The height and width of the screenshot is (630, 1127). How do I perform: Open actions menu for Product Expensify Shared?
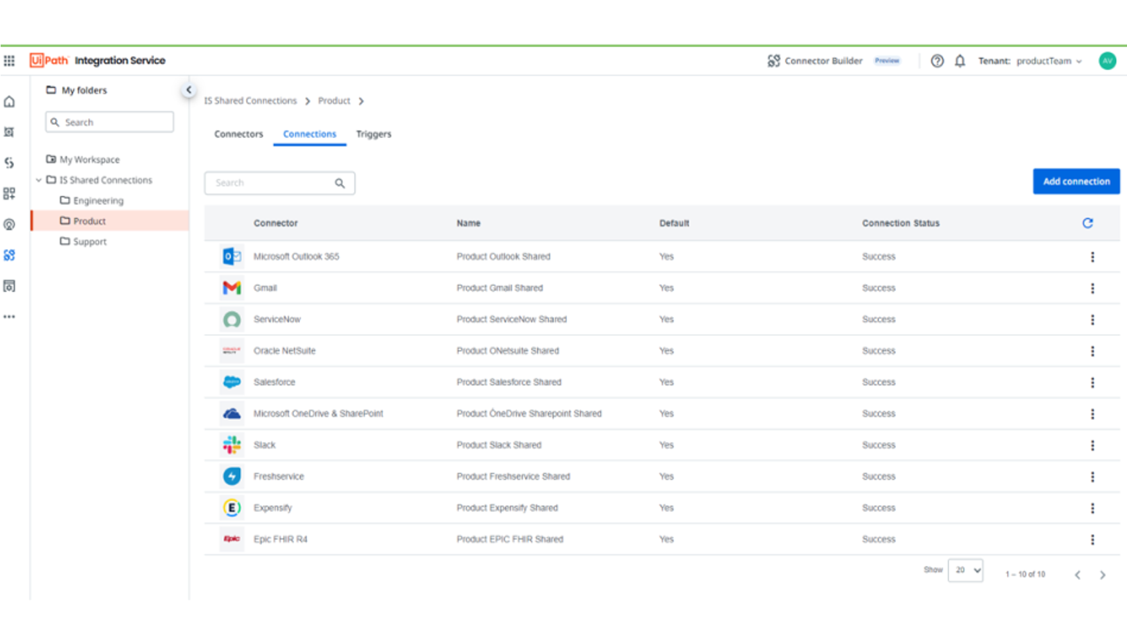click(1092, 508)
